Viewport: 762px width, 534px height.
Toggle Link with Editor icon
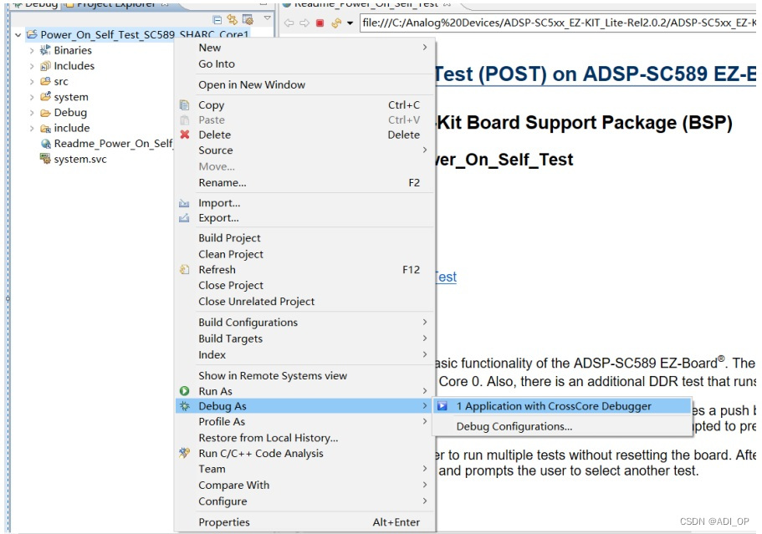pyautogui.click(x=233, y=19)
